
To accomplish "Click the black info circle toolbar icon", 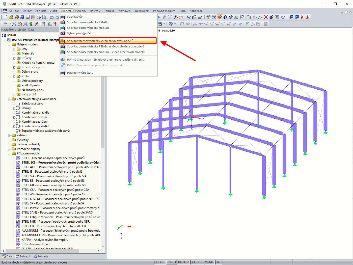I will [x=271, y=17].
